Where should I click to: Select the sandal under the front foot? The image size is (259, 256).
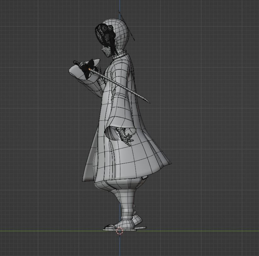click(120, 229)
